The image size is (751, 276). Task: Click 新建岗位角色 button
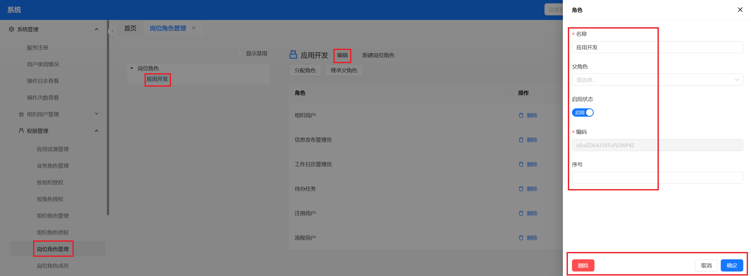(378, 55)
